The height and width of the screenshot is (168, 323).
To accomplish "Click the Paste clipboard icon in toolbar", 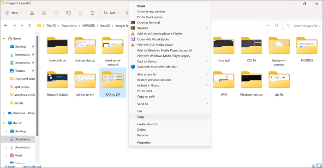I will point(56,13).
